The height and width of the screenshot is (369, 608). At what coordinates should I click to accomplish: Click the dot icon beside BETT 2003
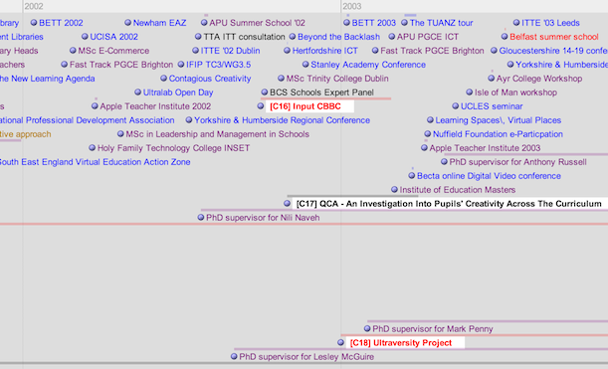click(x=346, y=23)
